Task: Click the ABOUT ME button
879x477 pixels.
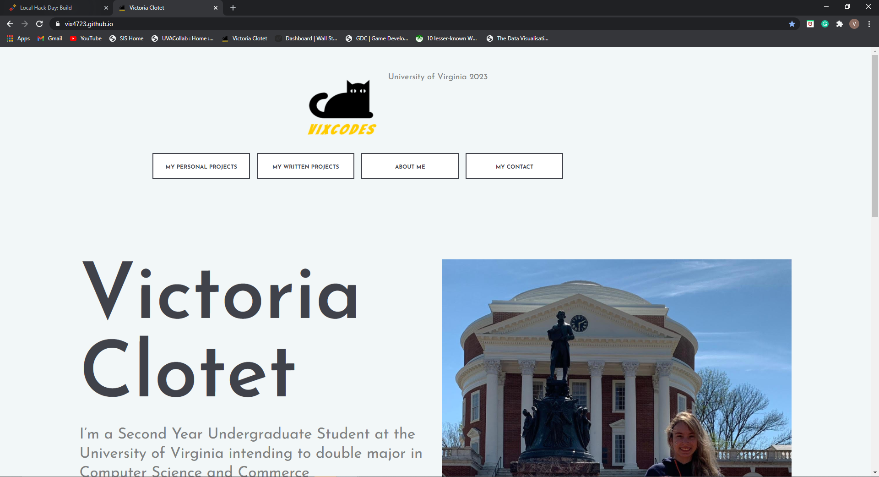Action: point(410,166)
